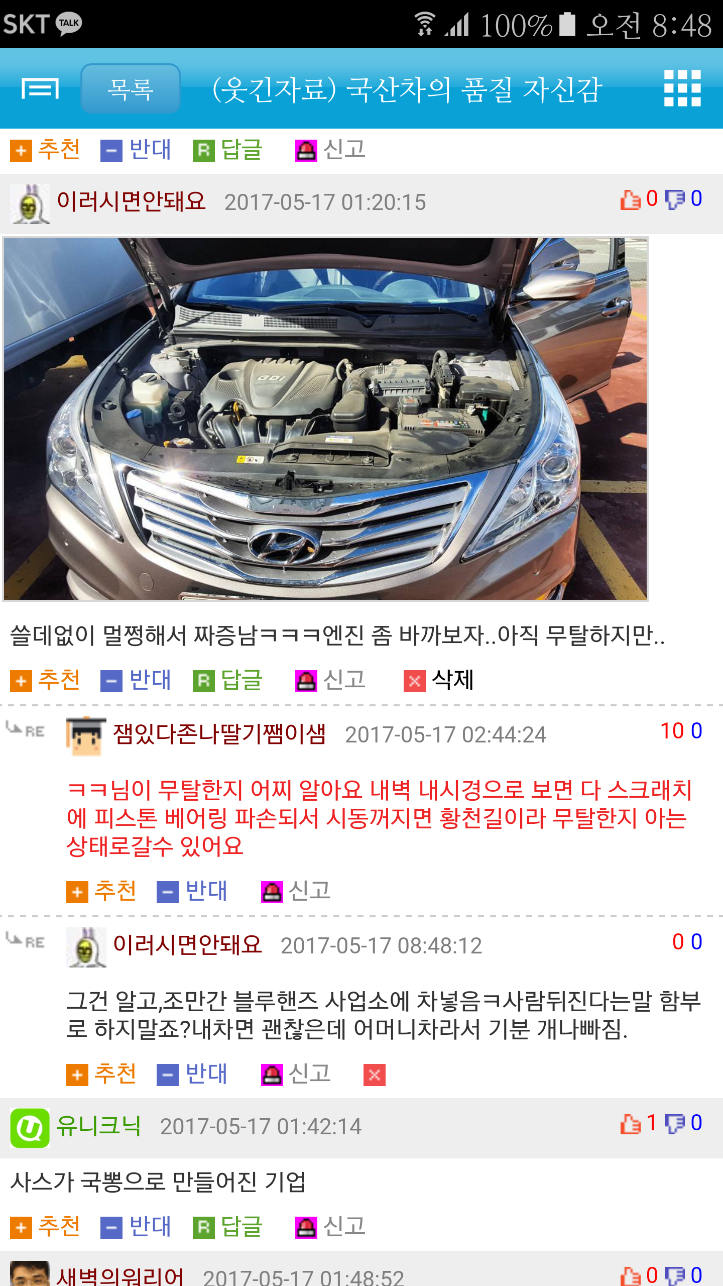Open the Hyundai engine photo thumbnail
This screenshot has height=1286, width=723.
(x=325, y=419)
